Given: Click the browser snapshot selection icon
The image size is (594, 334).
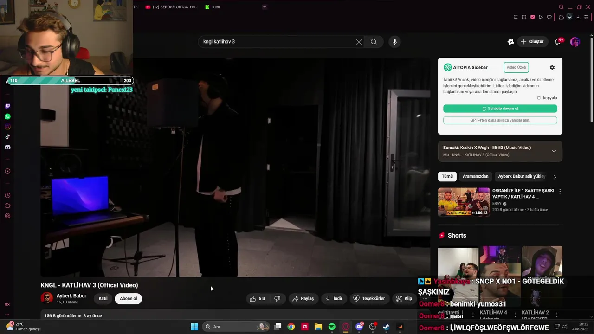Looking at the screenshot, I should [x=524, y=17].
